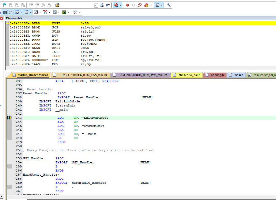Disable all breakpoints with linked circles icon

(140, 5)
